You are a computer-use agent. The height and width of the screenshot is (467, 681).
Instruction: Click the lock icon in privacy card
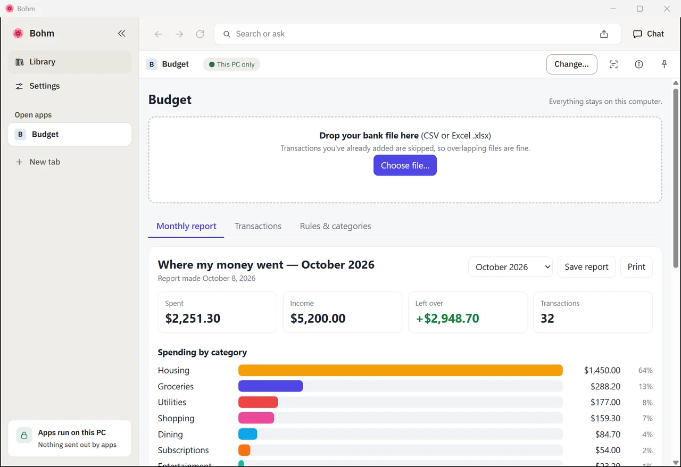pyautogui.click(x=24, y=436)
